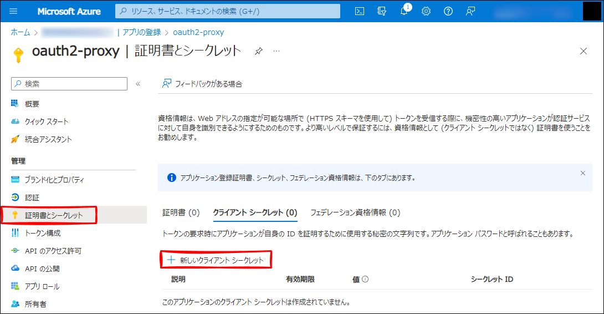
Task: Open the more options ellipsis beside title
Action: 277,51
